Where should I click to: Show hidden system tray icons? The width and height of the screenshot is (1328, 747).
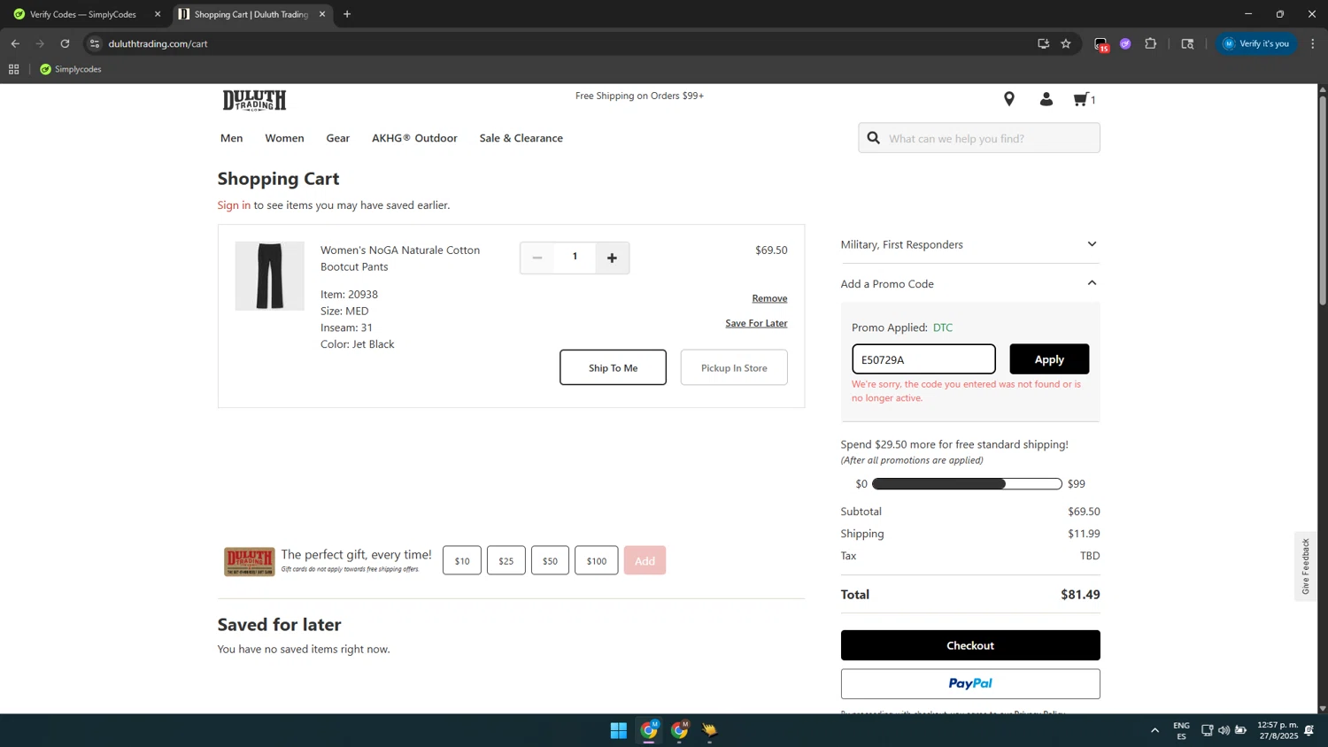tap(1154, 730)
